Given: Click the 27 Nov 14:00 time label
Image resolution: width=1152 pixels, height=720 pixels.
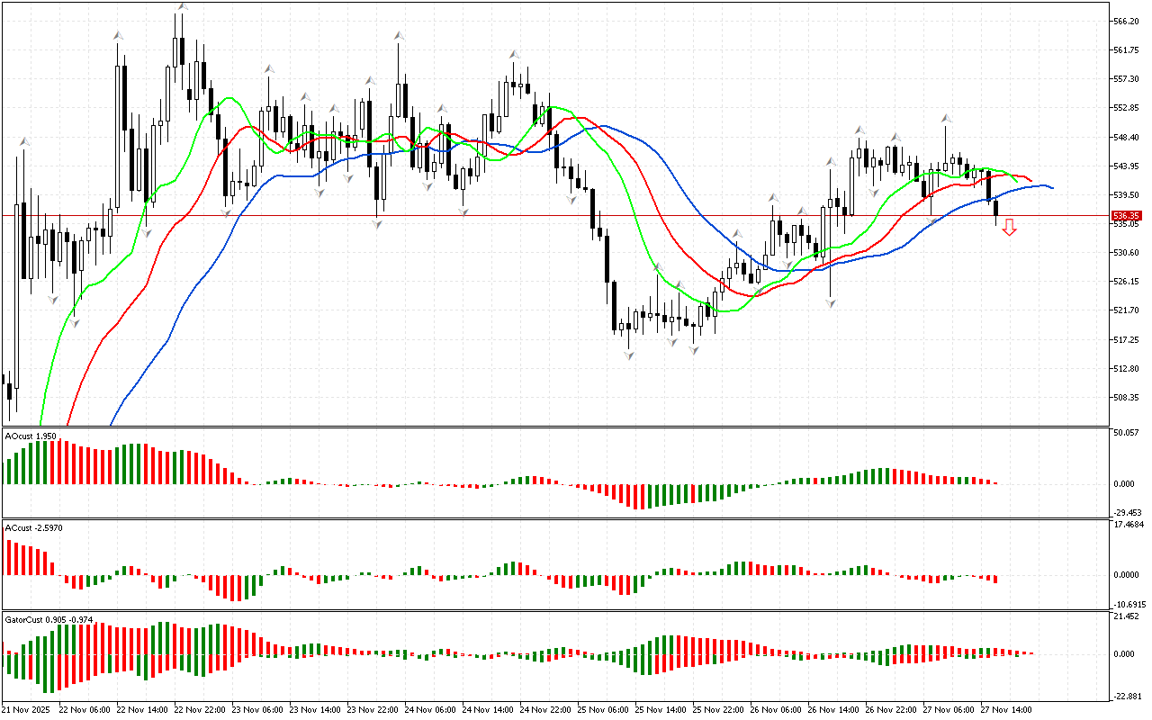Looking at the screenshot, I should point(1005,710).
